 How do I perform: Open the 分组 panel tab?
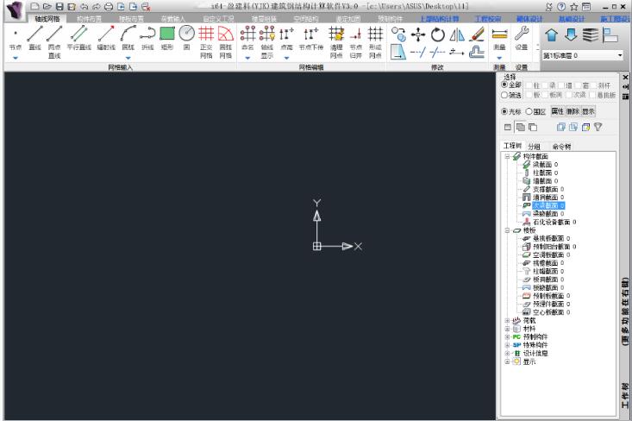(535, 146)
